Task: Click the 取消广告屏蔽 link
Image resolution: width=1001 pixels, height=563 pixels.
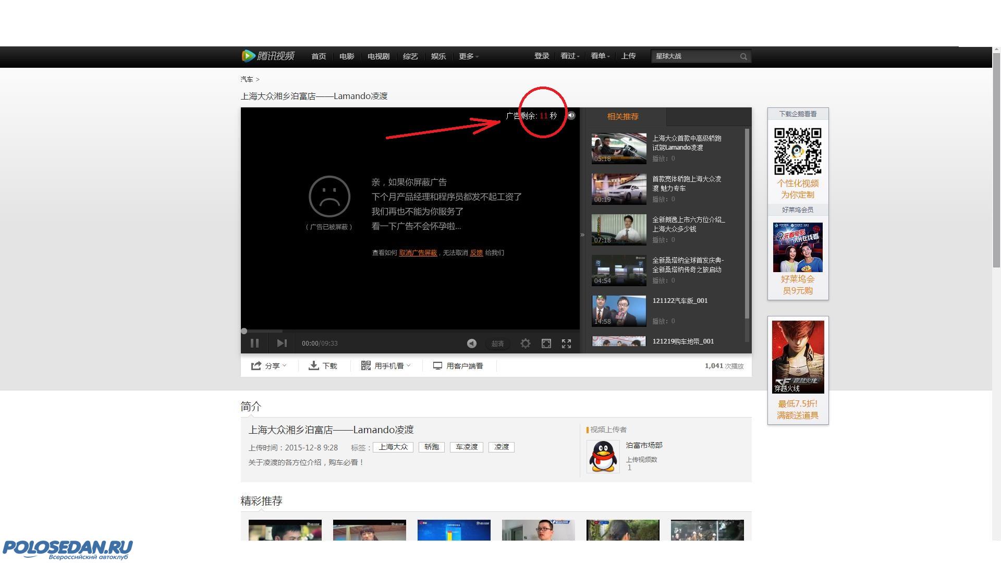Action: tap(418, 253)
